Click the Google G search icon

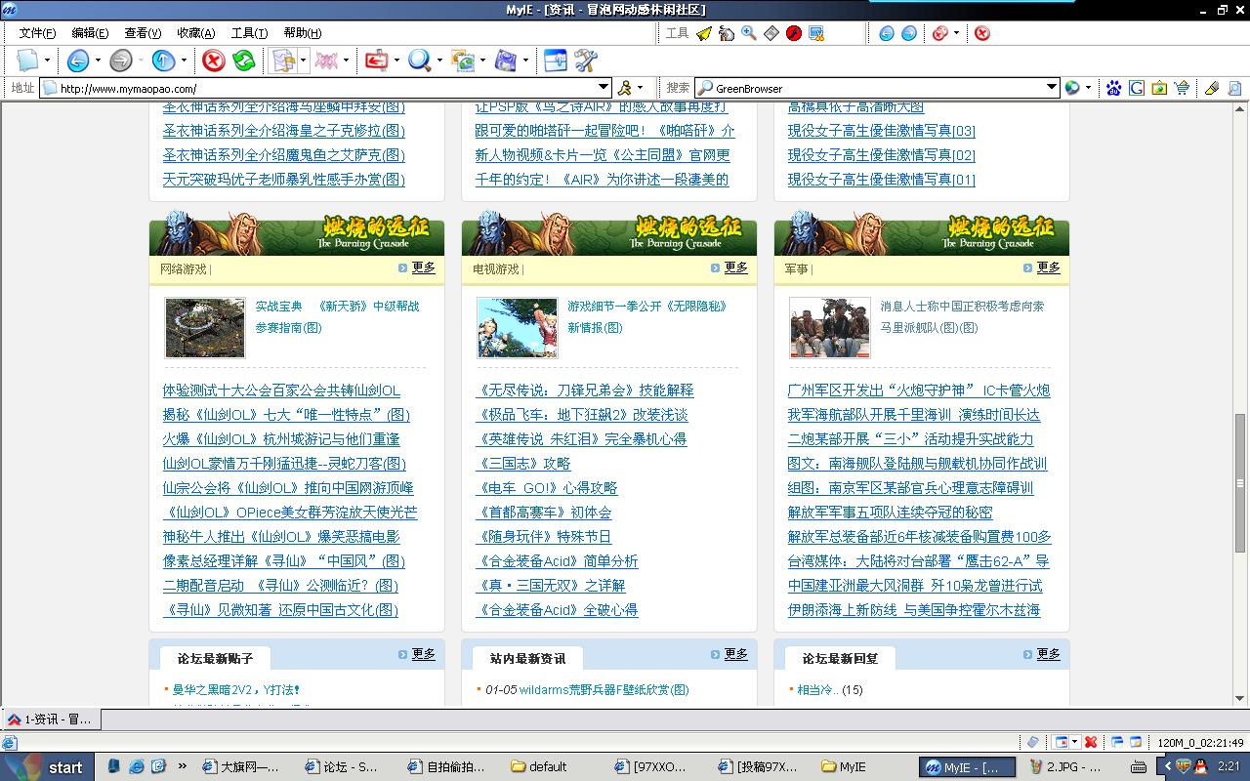[1137, 88]
